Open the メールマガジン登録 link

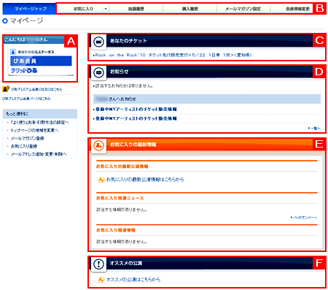27,138
